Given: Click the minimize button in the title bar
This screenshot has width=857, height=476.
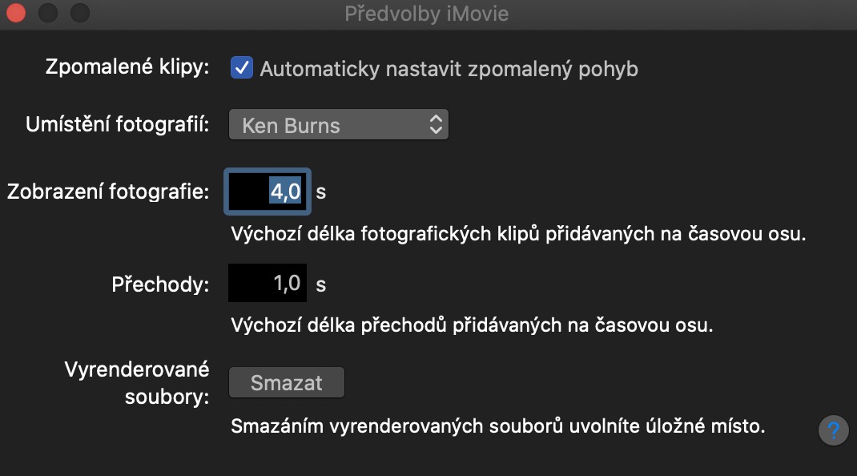Looking at the screenshot, I should tap(48, 13).
